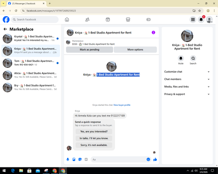The width and height of the screenshot is (218, 174).
Task: Click the chat header title Kniya
Action: click(103, 33)
